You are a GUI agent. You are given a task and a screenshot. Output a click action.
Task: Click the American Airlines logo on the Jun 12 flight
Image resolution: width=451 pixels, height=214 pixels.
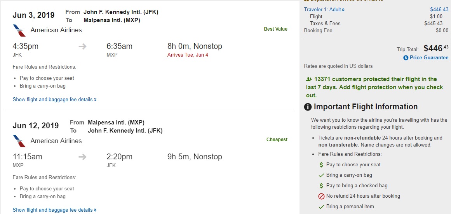[x=19, y=141]
